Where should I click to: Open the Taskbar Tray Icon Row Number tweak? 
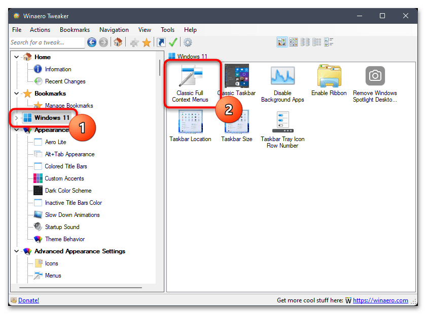pyautogui.click(x=282, y=129)
